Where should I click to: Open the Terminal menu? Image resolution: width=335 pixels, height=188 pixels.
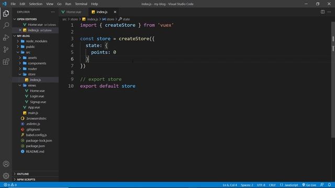[x=81, y=4]
